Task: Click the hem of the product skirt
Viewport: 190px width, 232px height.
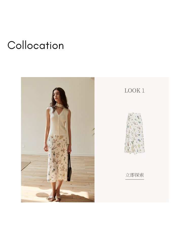Action: pyautogui.click(x=135, y=154)
